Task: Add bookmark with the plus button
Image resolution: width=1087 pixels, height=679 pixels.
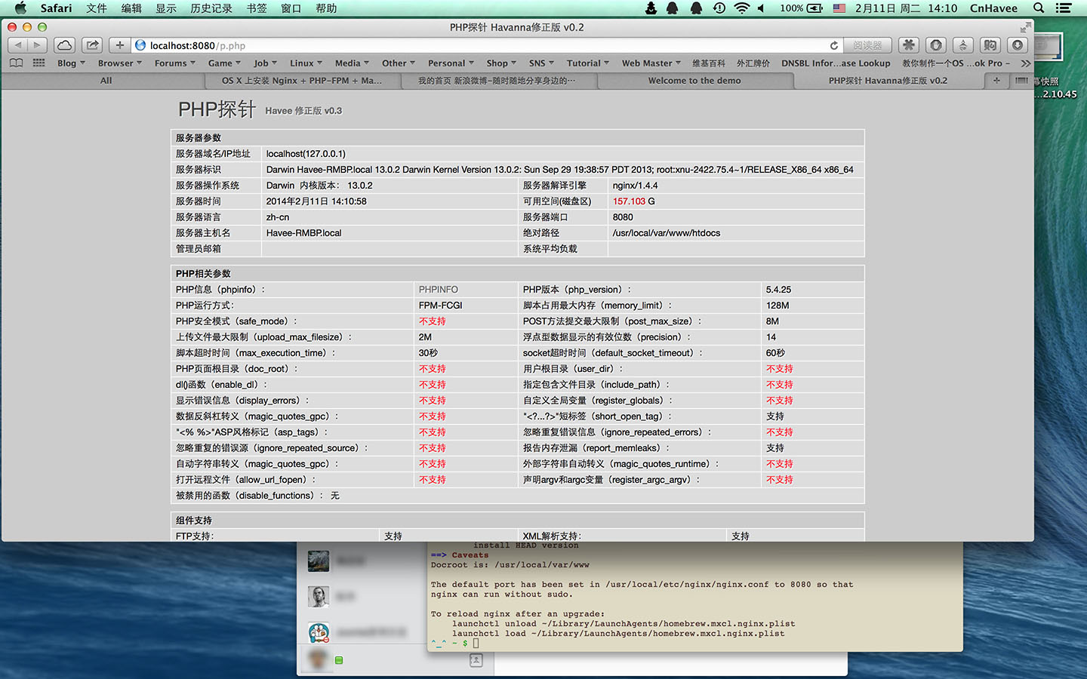Action: pyautogui.click(x=119, y=45)
